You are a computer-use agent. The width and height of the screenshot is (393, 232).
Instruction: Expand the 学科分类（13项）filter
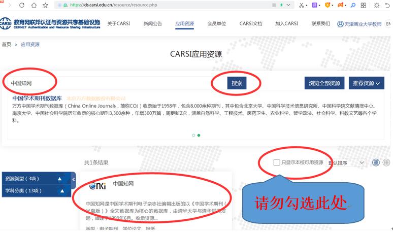pyautogui.click(x=36, y=191)
